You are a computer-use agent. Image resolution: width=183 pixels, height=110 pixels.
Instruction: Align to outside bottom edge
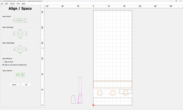[x=20, y=52]
